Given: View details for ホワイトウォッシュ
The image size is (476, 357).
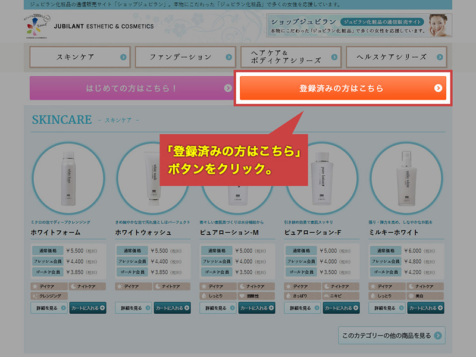Looking at the screenshot, I should 133,308.
